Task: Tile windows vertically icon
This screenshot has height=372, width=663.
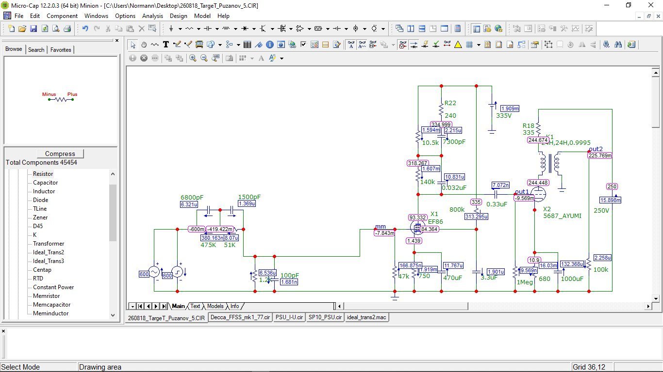Action: tap(411, 29)
